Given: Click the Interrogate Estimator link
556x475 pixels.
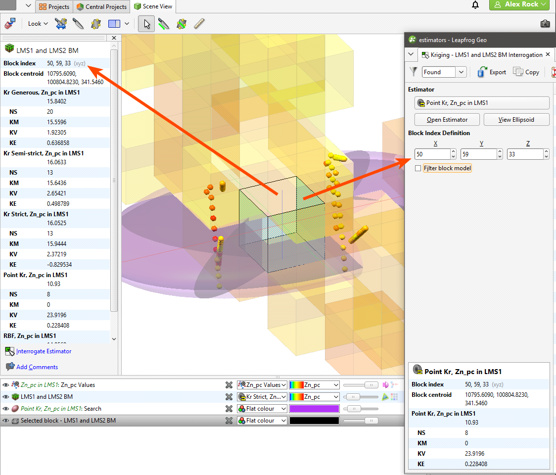Looking at the screenshot, I should pos(44,351).
